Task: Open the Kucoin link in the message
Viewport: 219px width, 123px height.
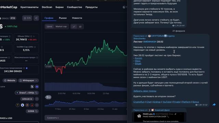Action: tap(138, 58)
